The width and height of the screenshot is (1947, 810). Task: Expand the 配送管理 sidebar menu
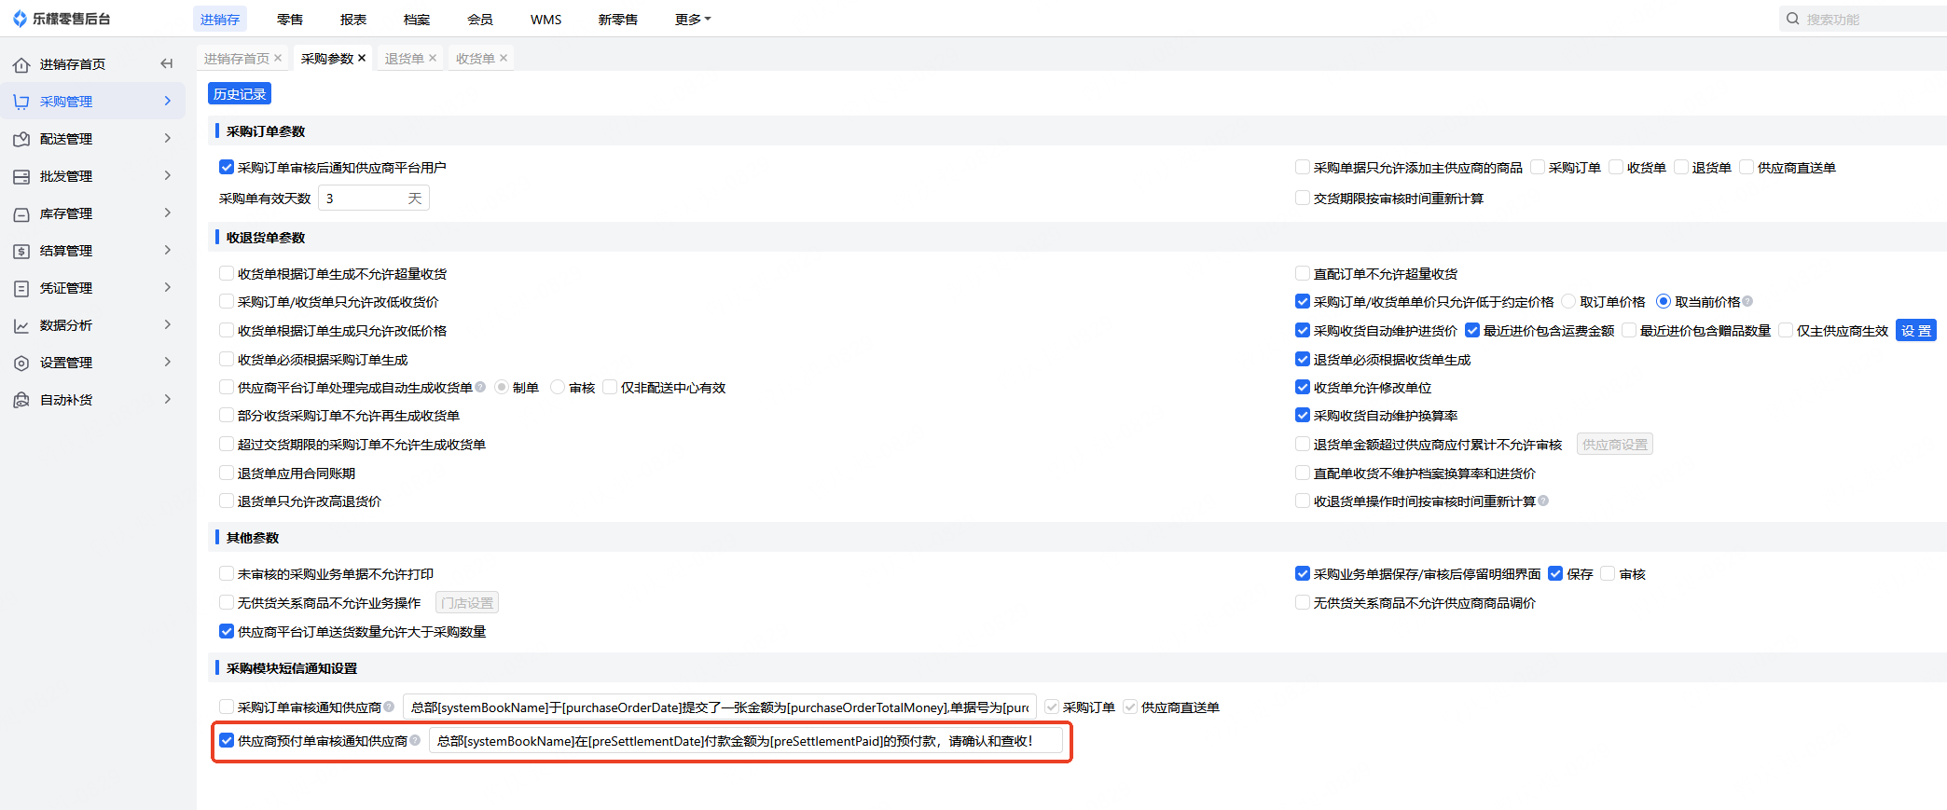(x=168, y=138)
